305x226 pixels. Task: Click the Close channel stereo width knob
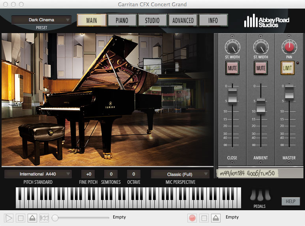(x=232, y=48)
